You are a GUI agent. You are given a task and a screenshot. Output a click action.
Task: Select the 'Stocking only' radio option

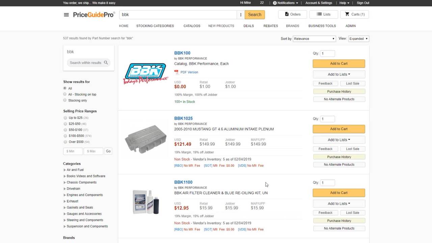[x=65, y=100]
